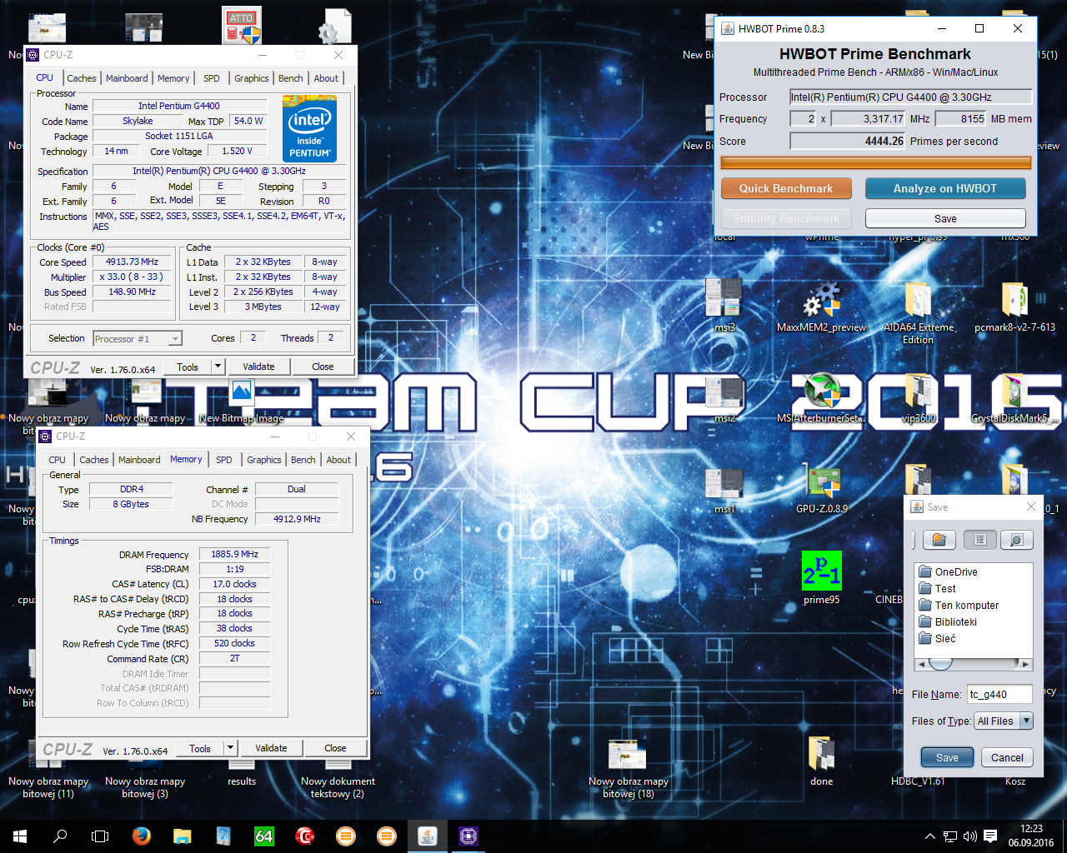Open Nowy obraz mapy bitowej (18) file
Image resolution: width=1067 pixels, height=853 pixels.
tap(629, 768)
